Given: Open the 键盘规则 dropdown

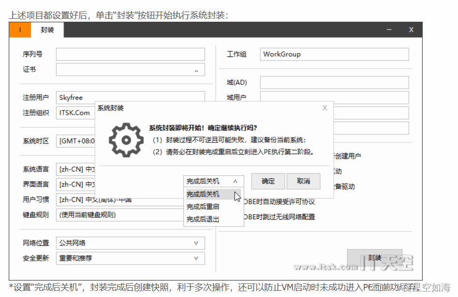Looking at the screenshot, I should pos(120,215).
